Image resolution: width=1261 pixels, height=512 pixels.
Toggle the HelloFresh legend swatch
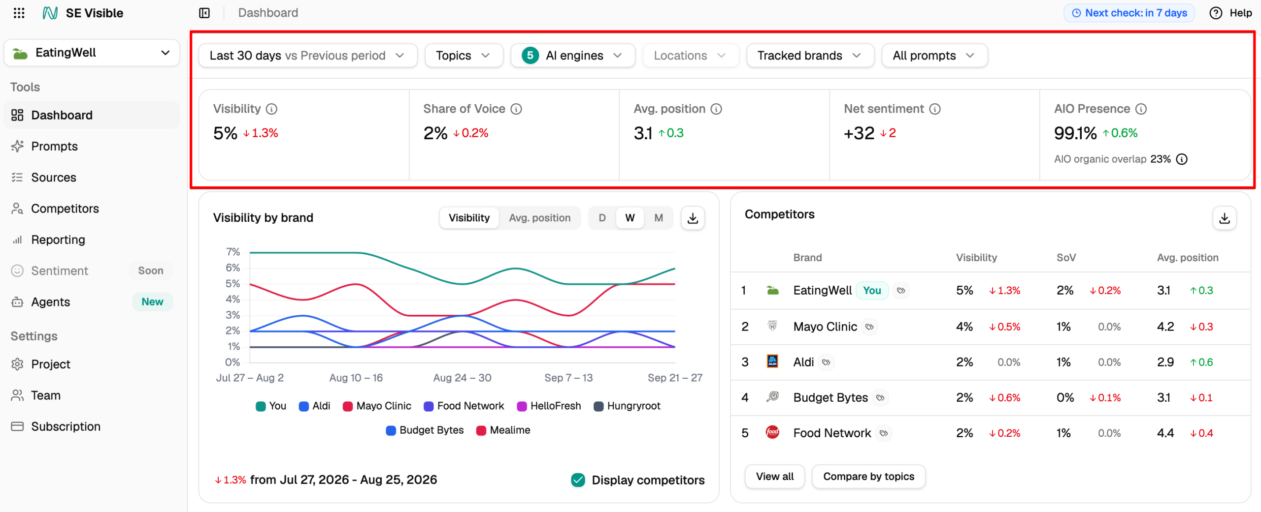point(522,406)
